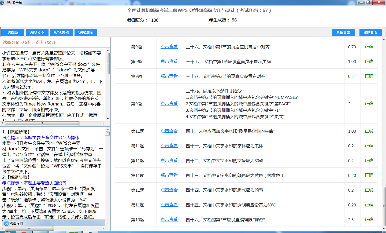The height and width of the screenshot is (233, 386).
Task: Open the WPS文字 tab
Action: pos(37,32)
